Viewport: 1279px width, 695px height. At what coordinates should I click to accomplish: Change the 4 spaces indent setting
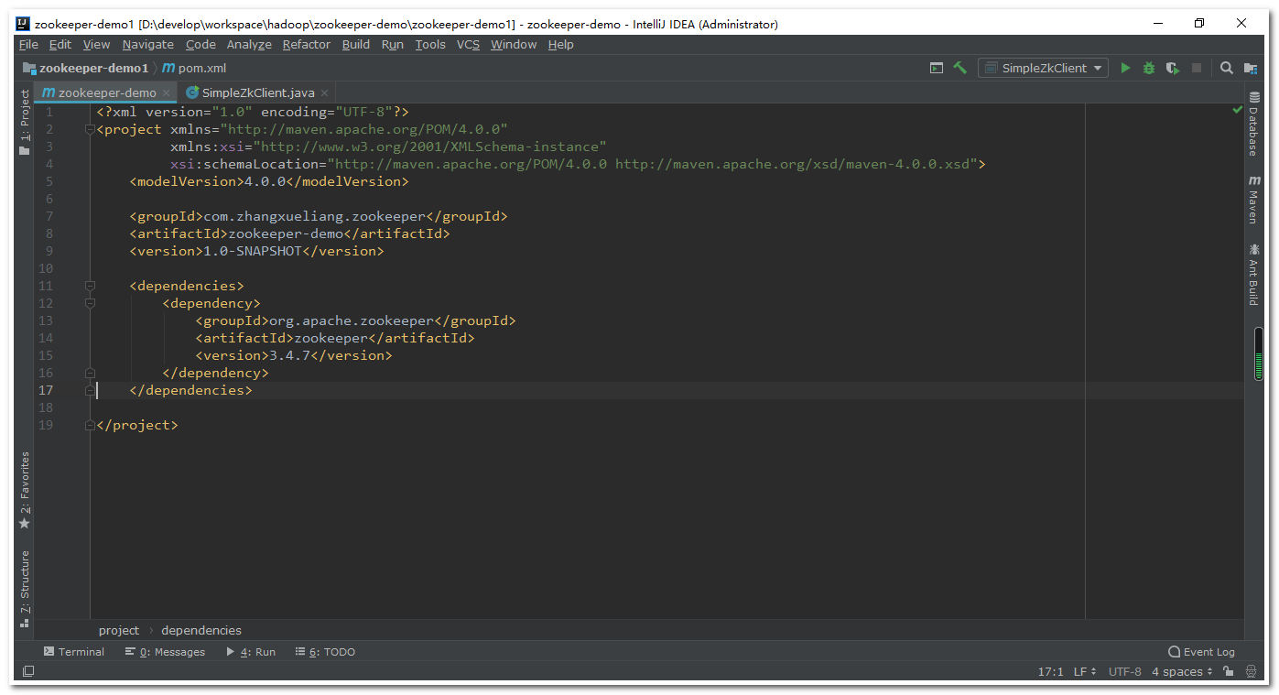point(1182,672)
